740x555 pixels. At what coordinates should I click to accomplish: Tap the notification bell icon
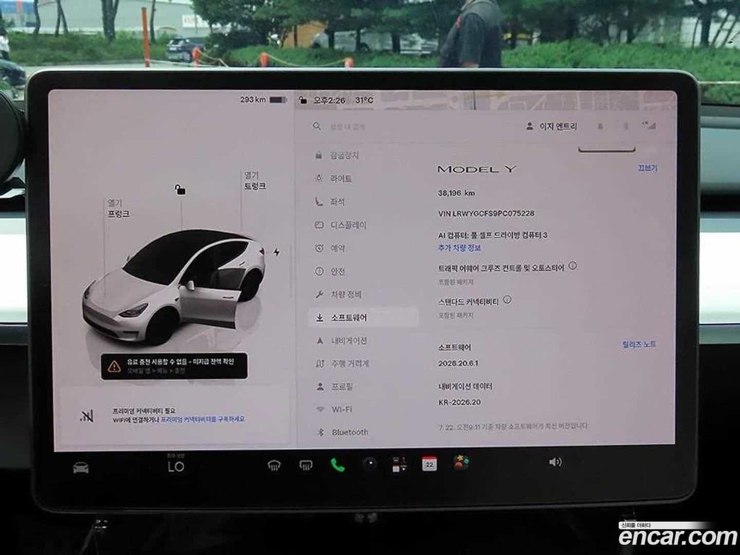point(600,126)
